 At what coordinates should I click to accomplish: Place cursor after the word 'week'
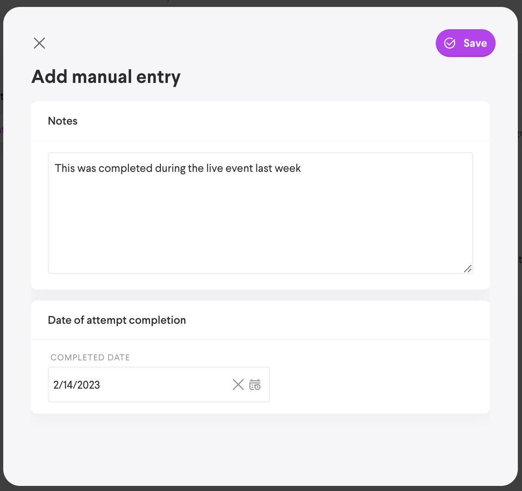coord(302,168)
